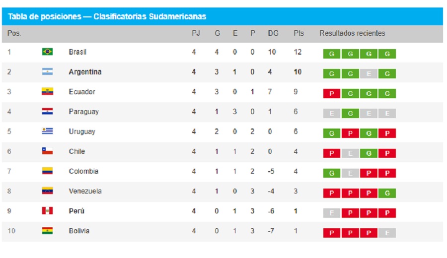Click the Brasil team name
This screenshot has width=447, height=258.
tap(77, 52)
